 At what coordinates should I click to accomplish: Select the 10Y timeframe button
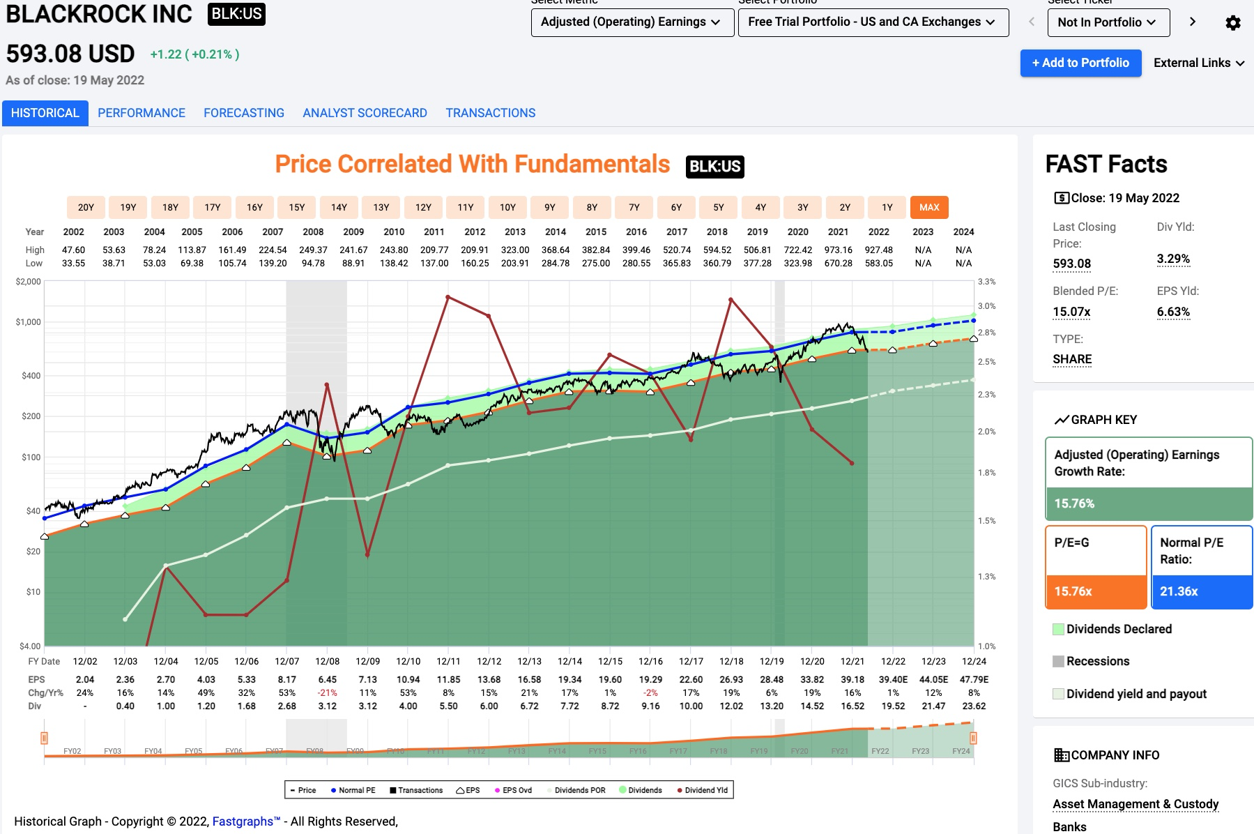click(x=507, y=207)
